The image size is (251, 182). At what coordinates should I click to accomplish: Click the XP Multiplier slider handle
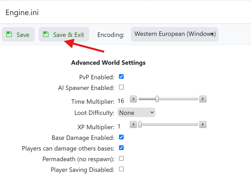tap(140, 125)
